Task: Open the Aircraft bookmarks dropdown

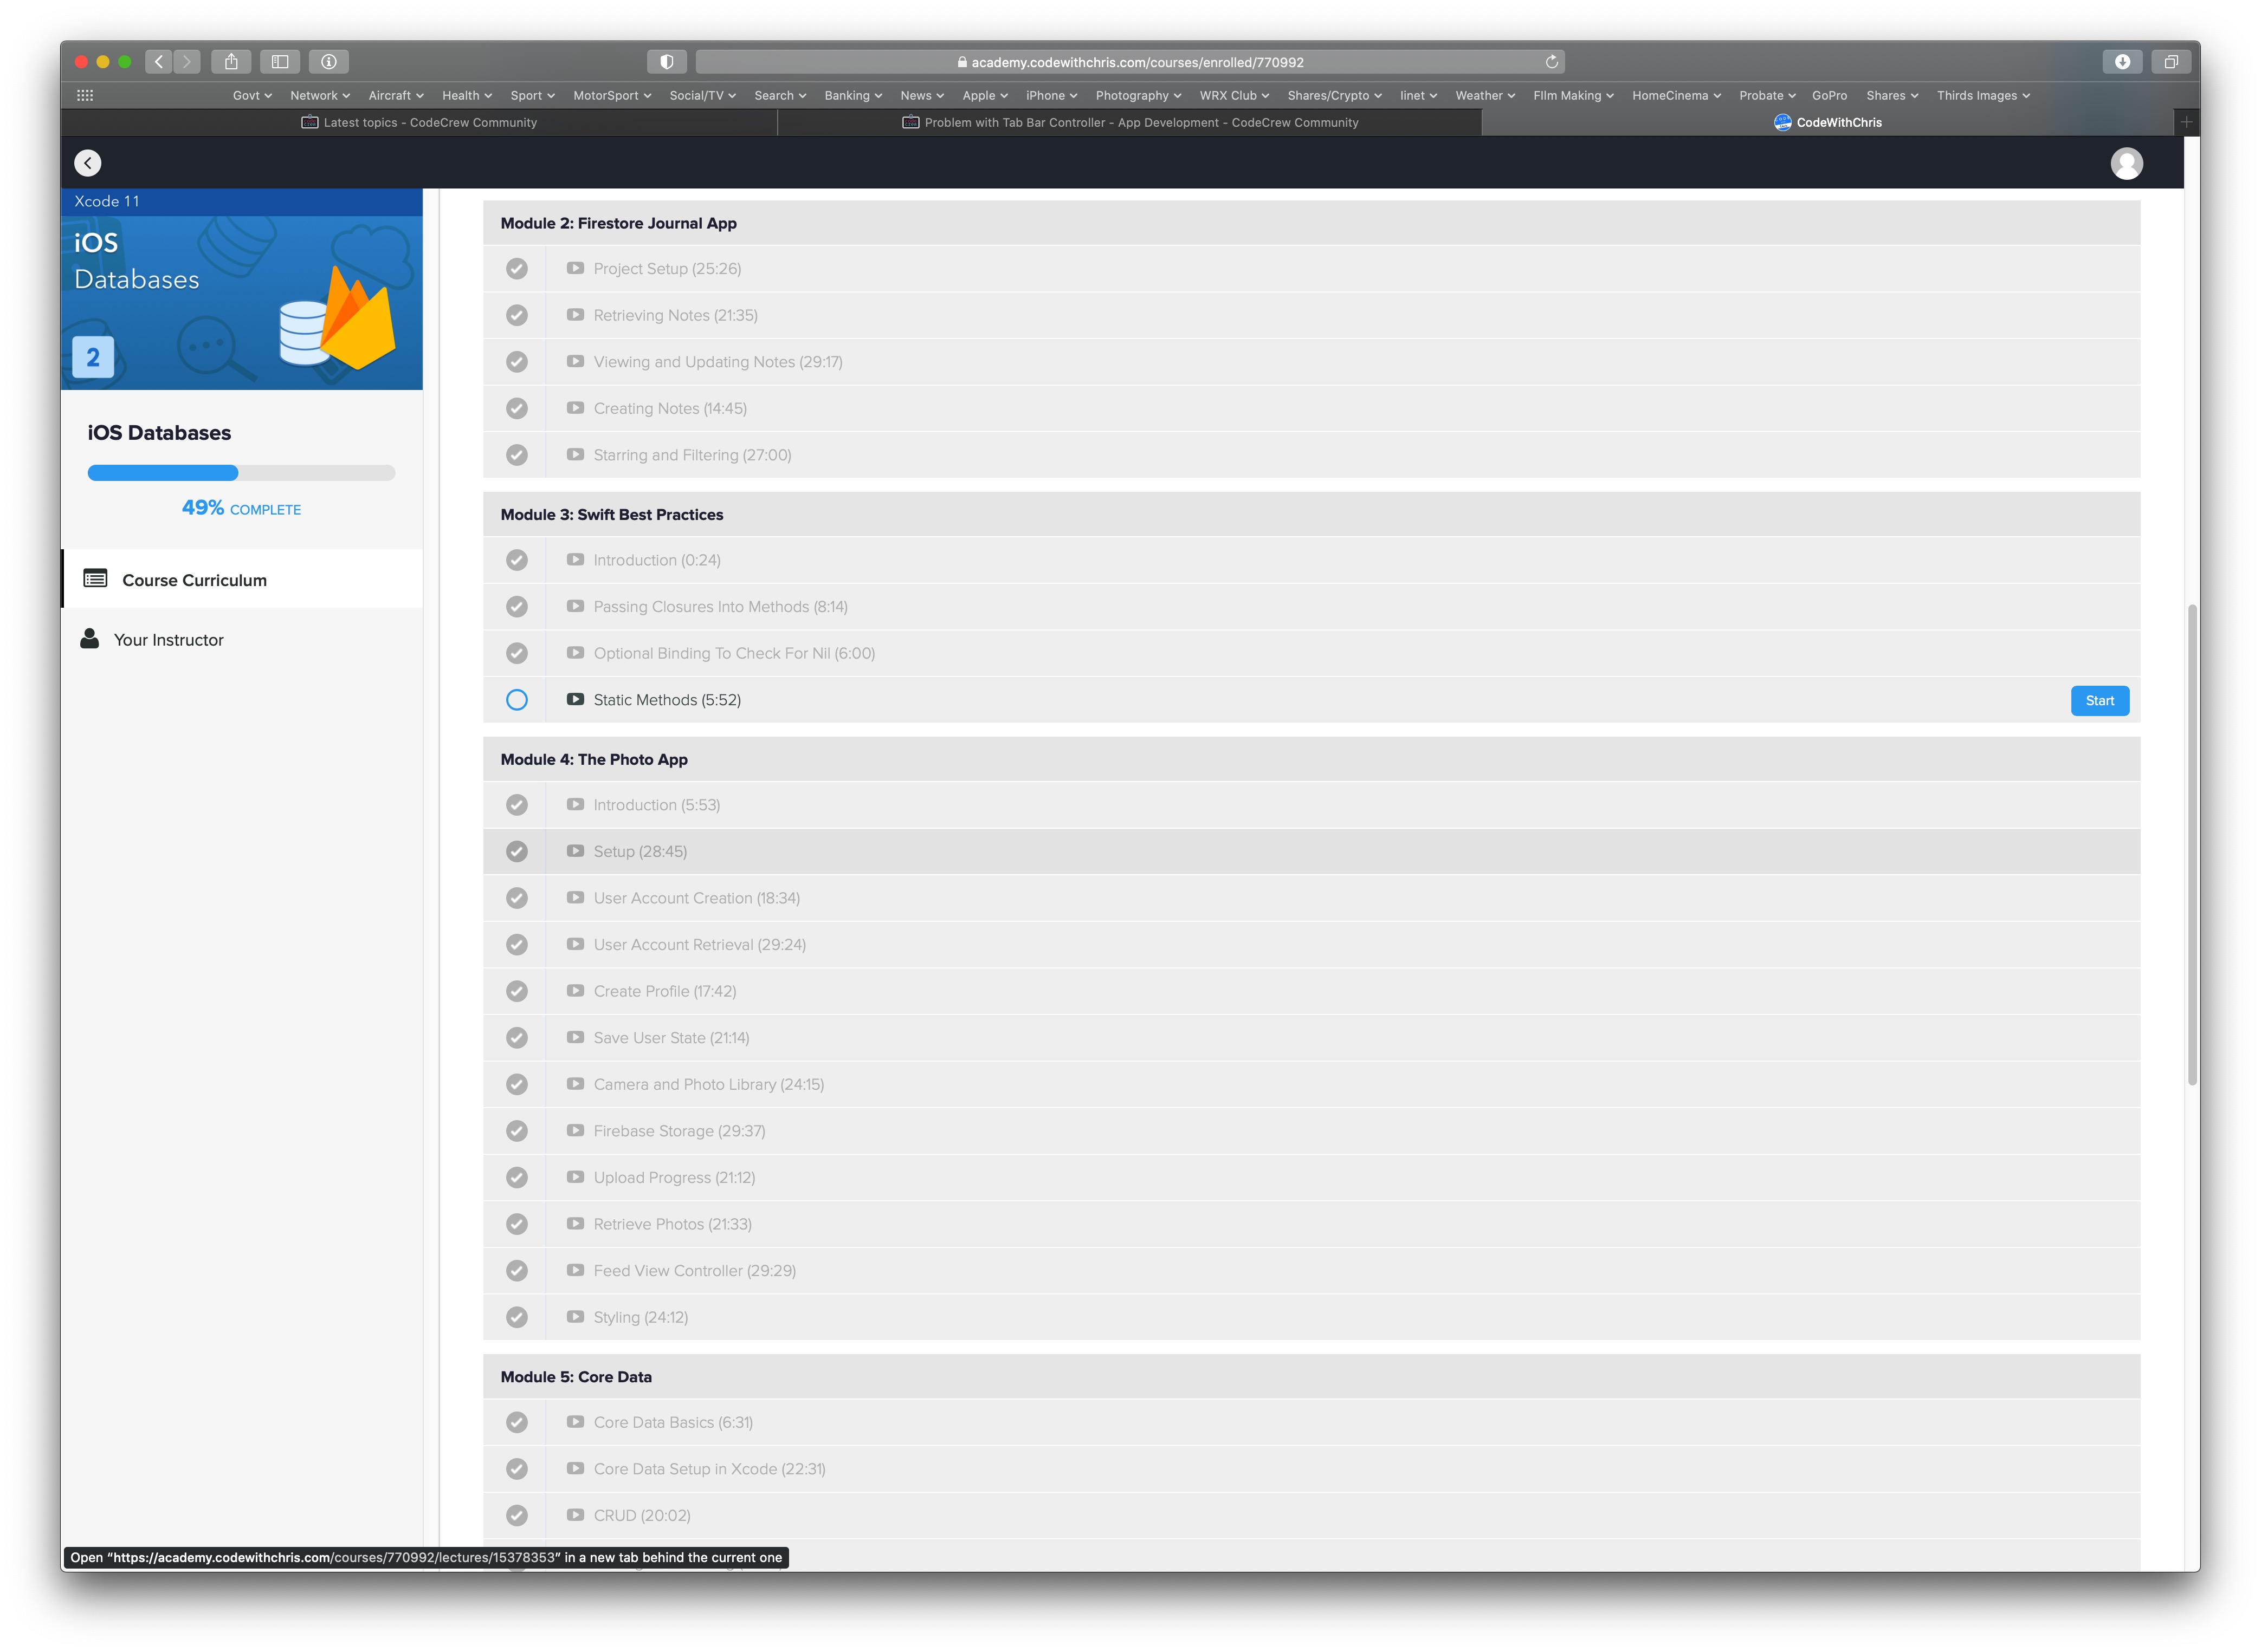Action: [x=396, y=95]
